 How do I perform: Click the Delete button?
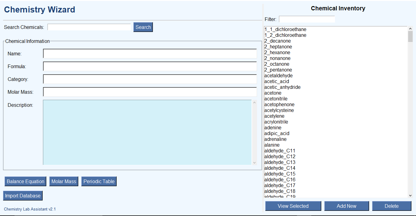[392, 206]
